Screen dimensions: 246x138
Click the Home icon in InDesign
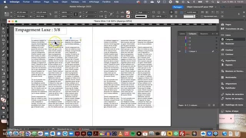tap(6, 7)
